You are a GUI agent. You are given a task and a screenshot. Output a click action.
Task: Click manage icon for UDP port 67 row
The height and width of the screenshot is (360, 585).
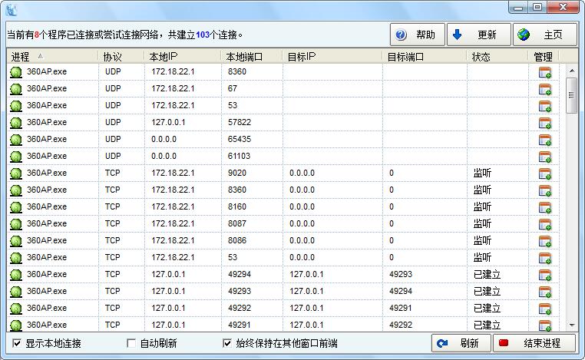click(x=545, y=89)
